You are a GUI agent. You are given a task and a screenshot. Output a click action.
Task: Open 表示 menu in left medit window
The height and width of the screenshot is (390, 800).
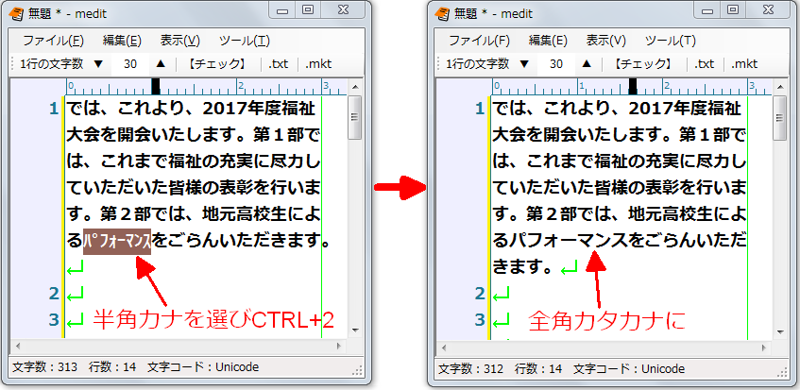(180, 41)
